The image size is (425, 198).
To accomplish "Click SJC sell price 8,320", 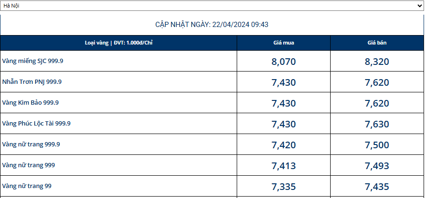I will click(377, 62).
